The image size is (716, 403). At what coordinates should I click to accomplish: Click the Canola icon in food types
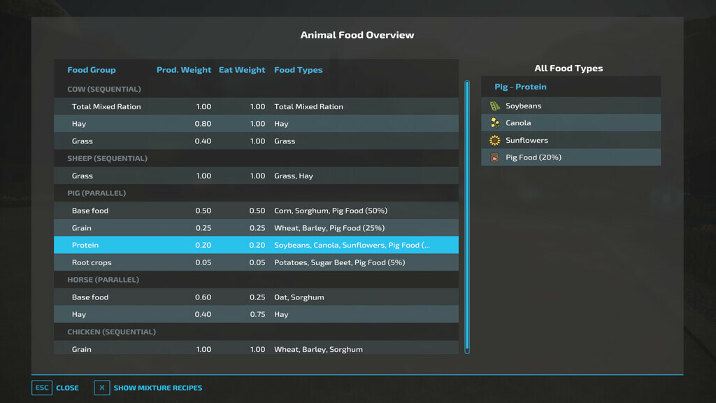coord(495,123)
